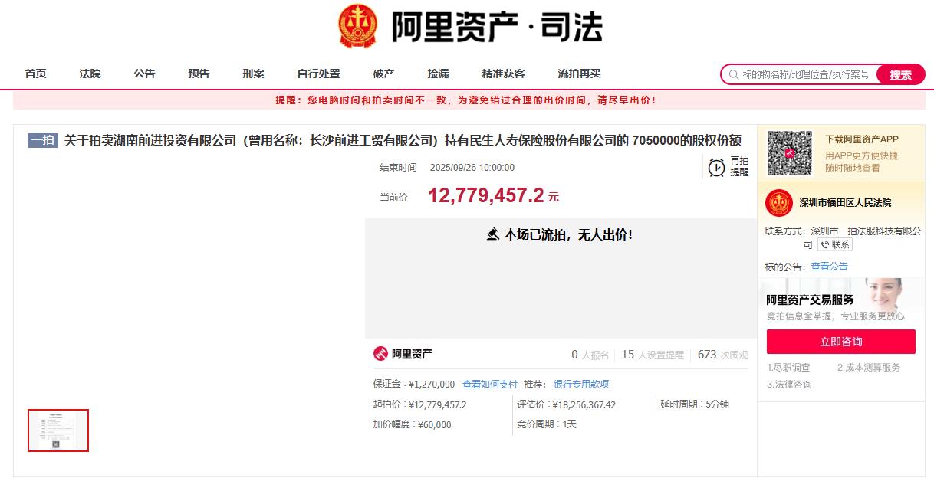The width and height of the screenshot is (934, 491).
Task: Open the 刑案 nav item
Action: [x=253, y=74]
